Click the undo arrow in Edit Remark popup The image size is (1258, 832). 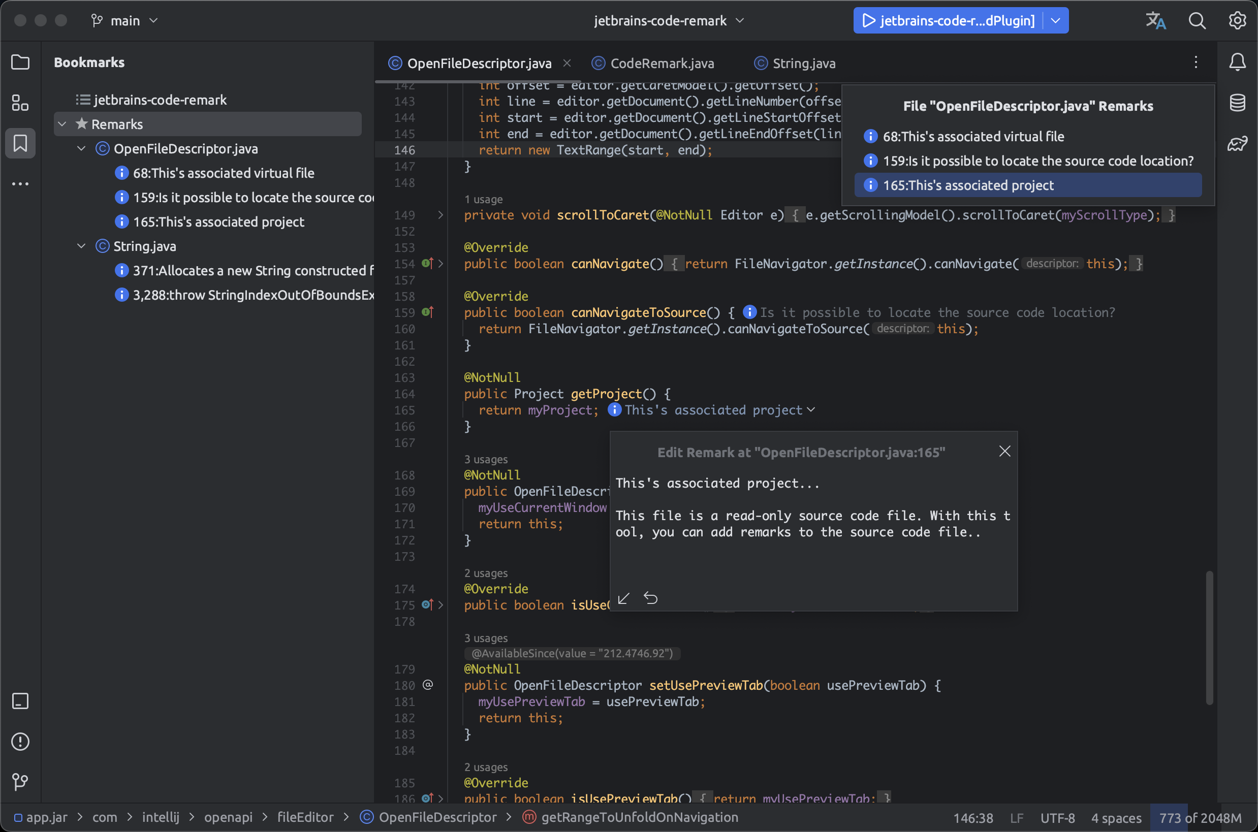(x=650, y=598)
